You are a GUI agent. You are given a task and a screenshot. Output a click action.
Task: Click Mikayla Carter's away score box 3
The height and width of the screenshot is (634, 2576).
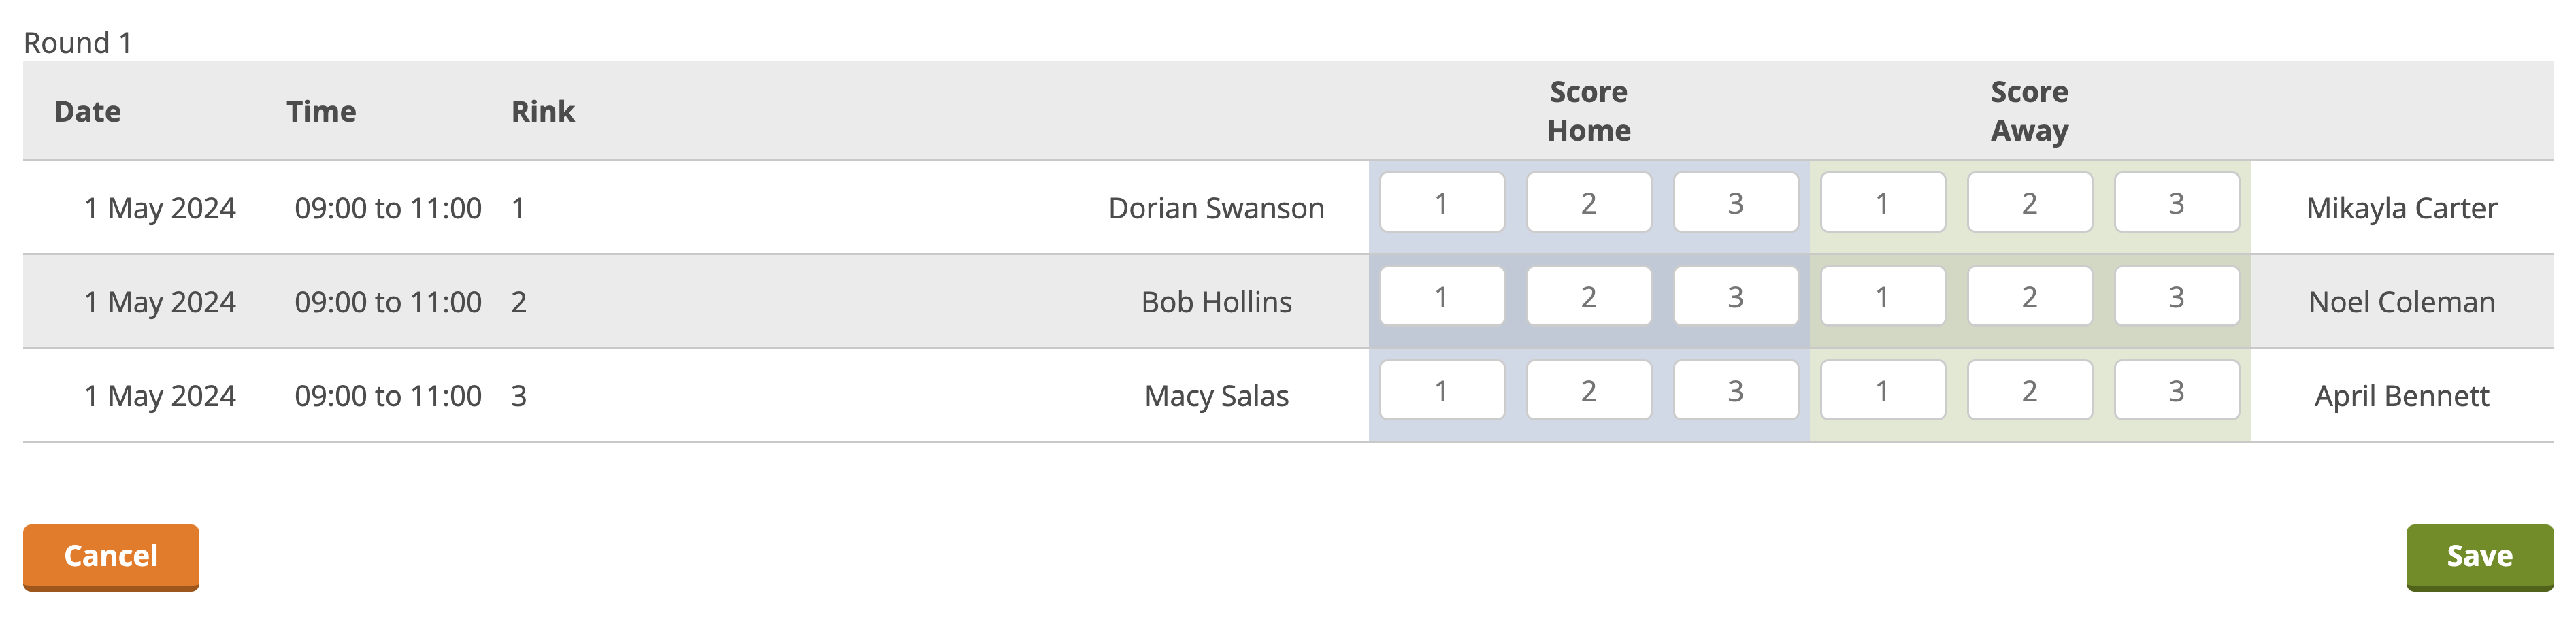[x=2177, y=203]
